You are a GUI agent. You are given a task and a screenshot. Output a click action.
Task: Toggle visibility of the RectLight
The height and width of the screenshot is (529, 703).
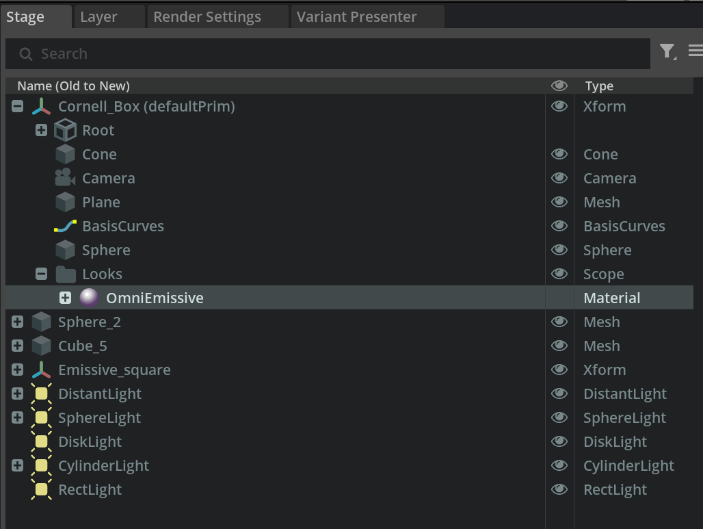559,489
